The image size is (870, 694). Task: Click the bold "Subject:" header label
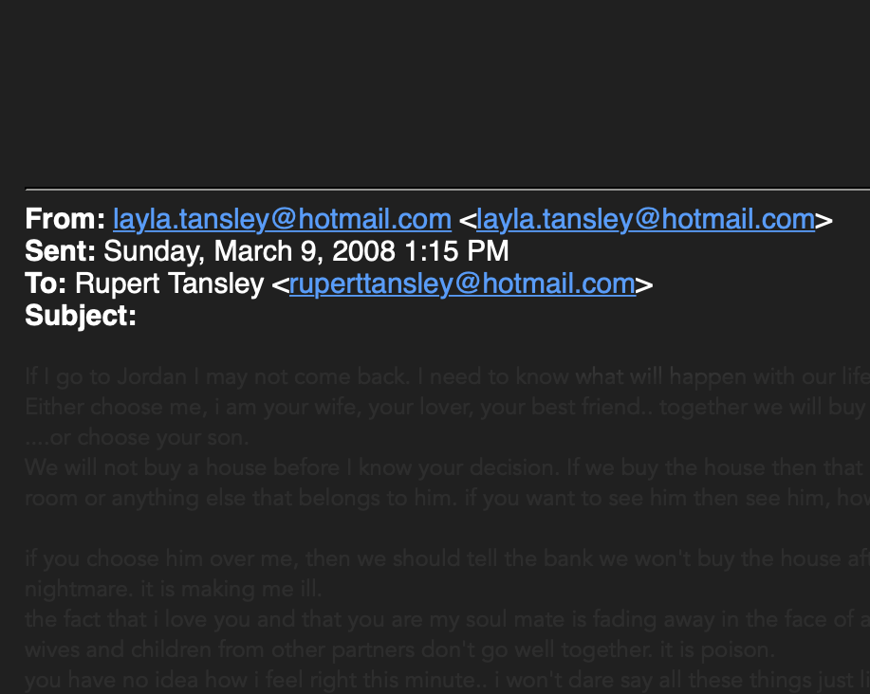click(81, 316)
